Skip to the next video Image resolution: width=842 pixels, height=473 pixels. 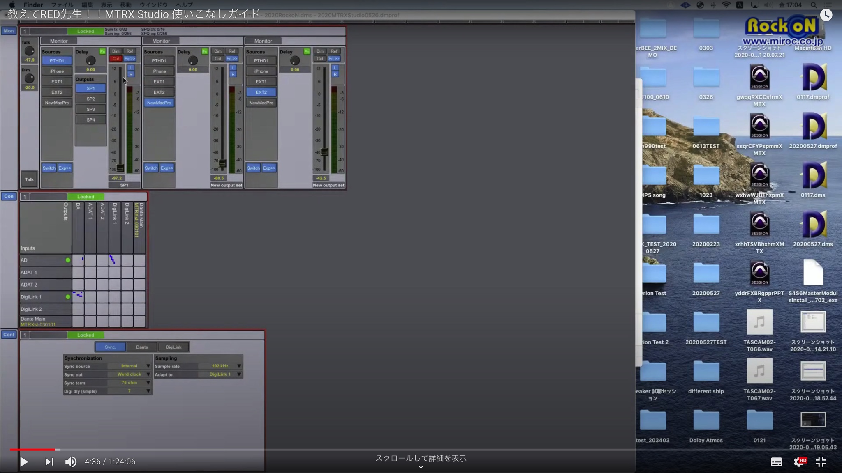click(49, 462)
